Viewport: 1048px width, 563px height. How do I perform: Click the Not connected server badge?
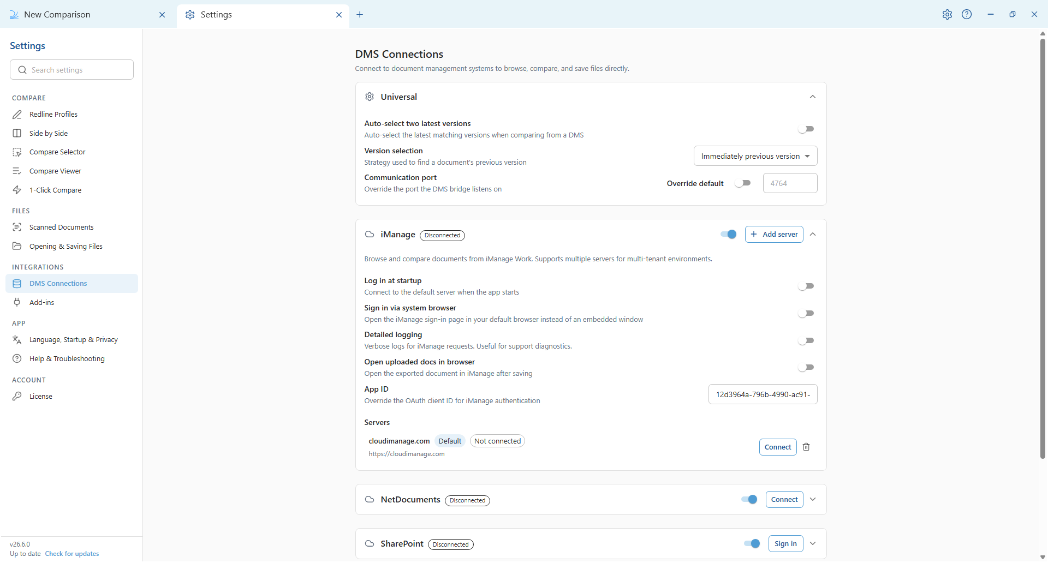(x=497, y=441)
